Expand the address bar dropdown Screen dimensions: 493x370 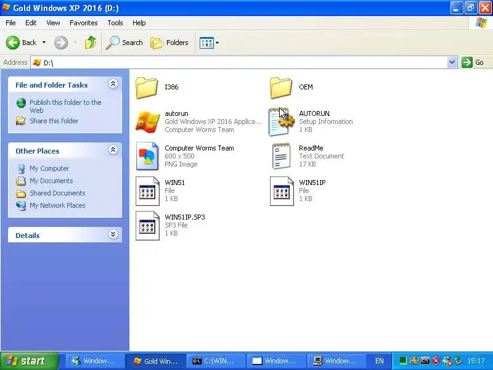click(452, 62)
